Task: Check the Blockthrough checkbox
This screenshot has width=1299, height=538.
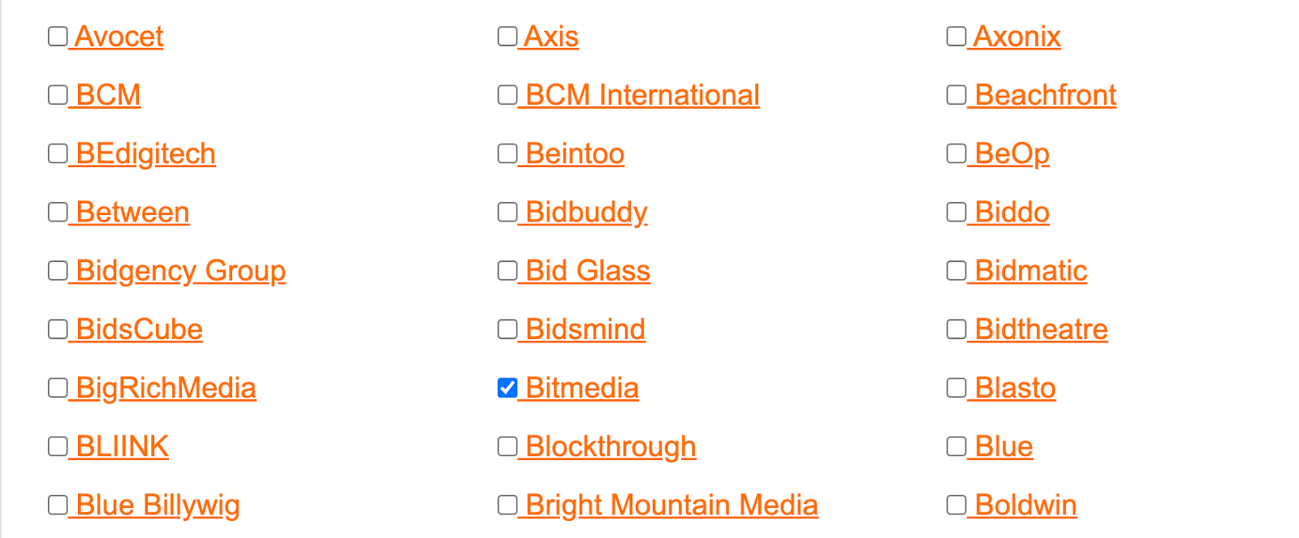Action: coord(507,446)
